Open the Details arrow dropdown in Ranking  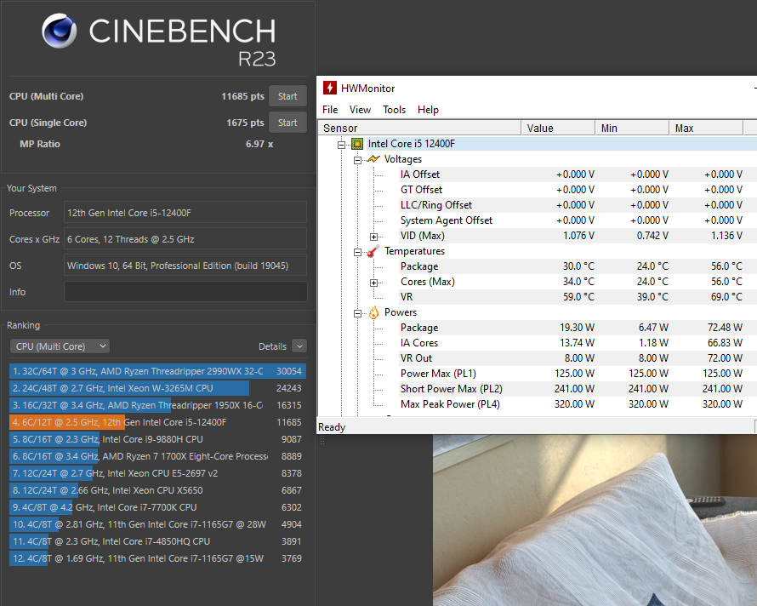coord(299,346)
